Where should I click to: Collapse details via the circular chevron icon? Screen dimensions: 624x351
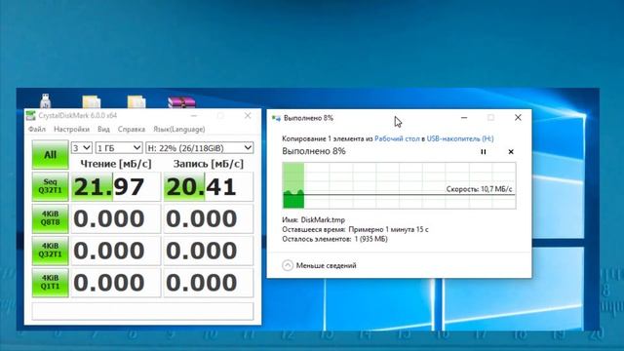(288, 265)
